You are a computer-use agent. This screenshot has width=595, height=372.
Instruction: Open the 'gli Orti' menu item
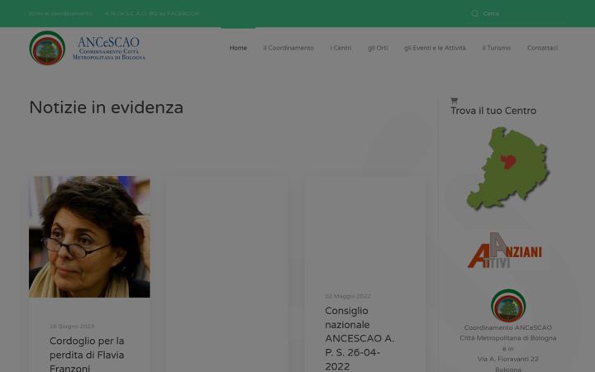point(378,48)
